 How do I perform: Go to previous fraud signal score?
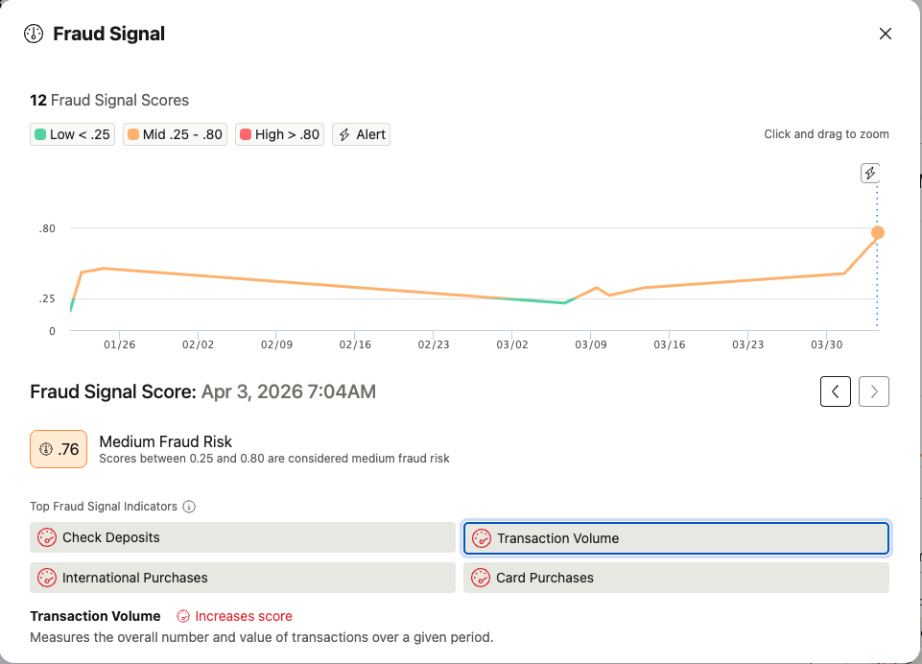(835, 391)
